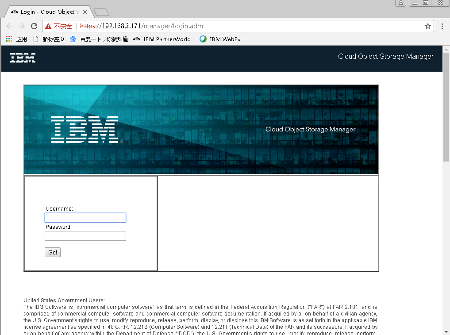
Task: Click the red not-secure warning triangle
Action: (48, 26)
